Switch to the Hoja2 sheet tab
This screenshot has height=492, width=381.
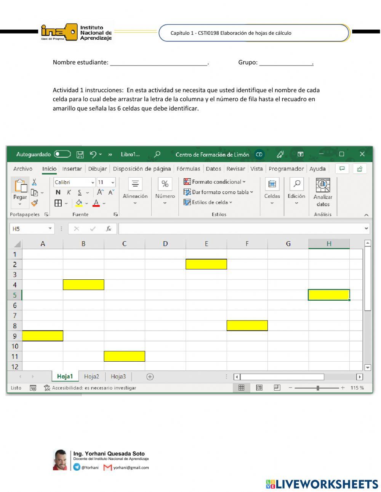pyautogui.click(x=91, y=377)
